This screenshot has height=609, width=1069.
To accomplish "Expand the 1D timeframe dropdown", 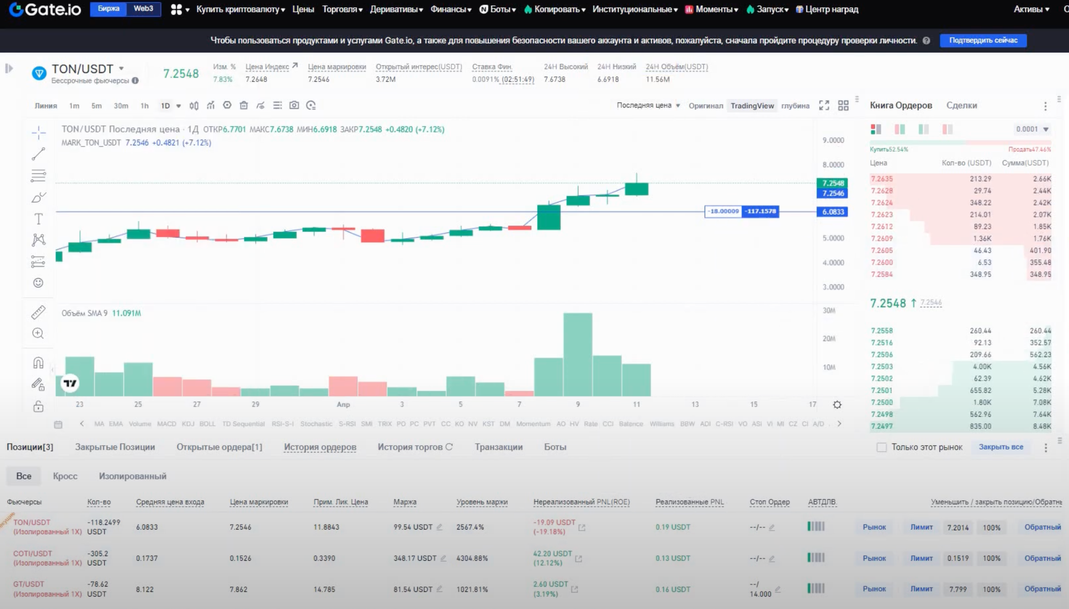I will 178,106.
